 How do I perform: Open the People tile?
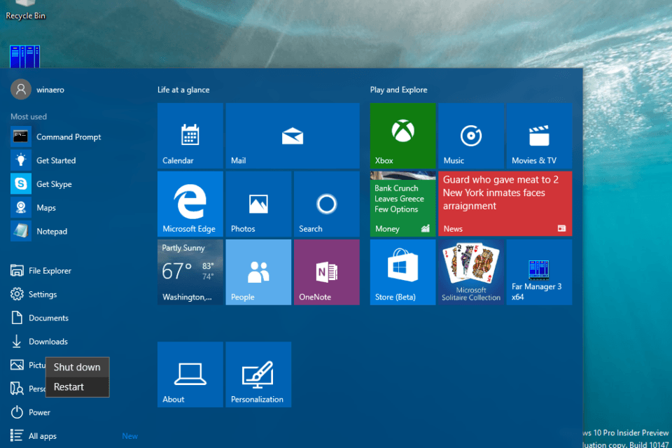pos(258,272)
